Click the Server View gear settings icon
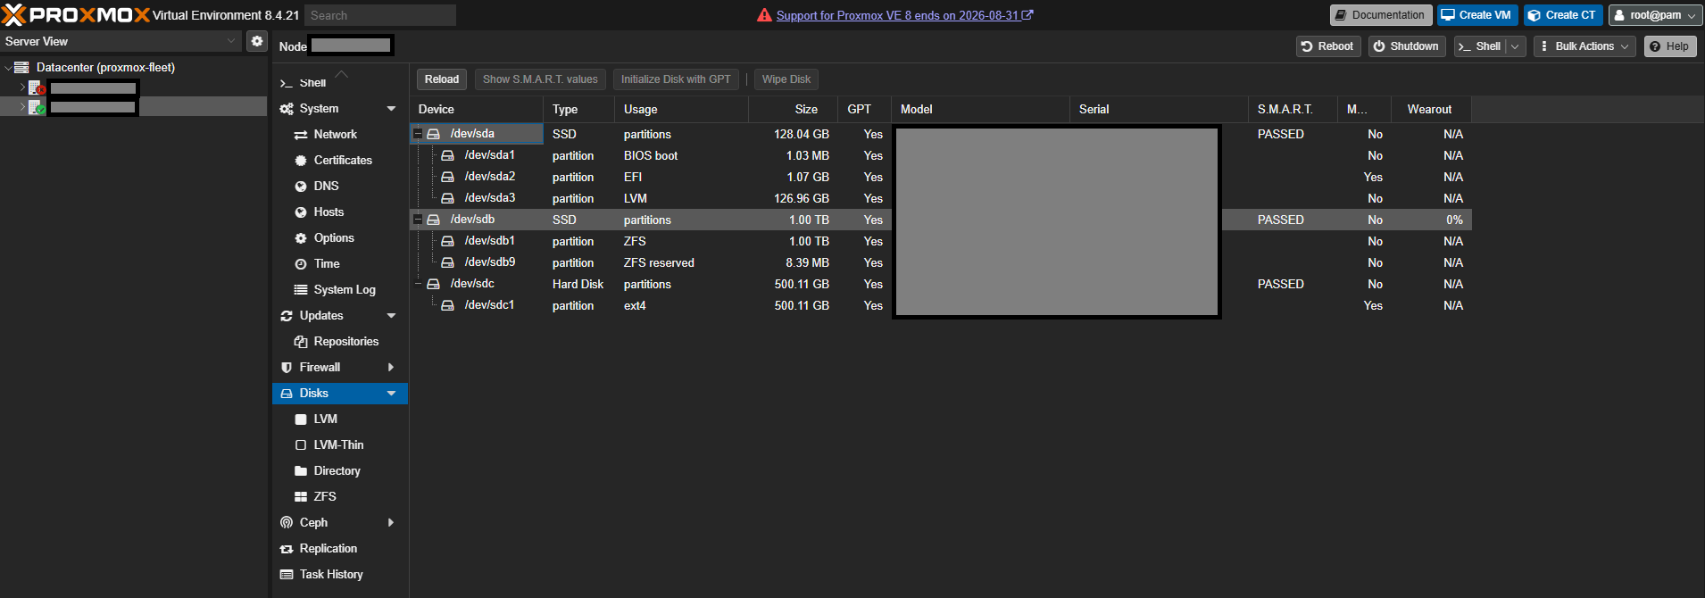The image size is (1705, 598). [257, 41]
